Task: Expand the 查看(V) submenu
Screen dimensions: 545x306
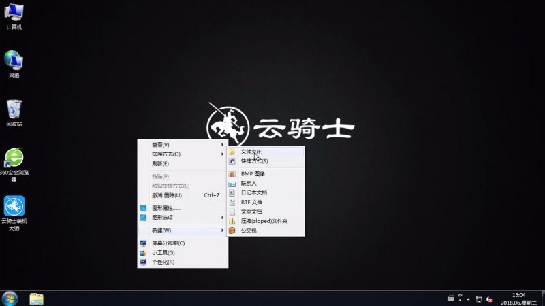Action: click(183, 145)
